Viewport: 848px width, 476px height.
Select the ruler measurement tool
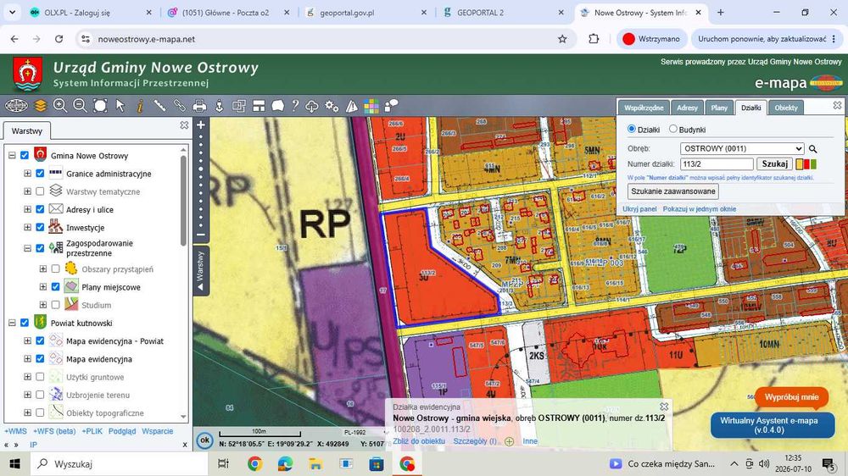(159, 105)
